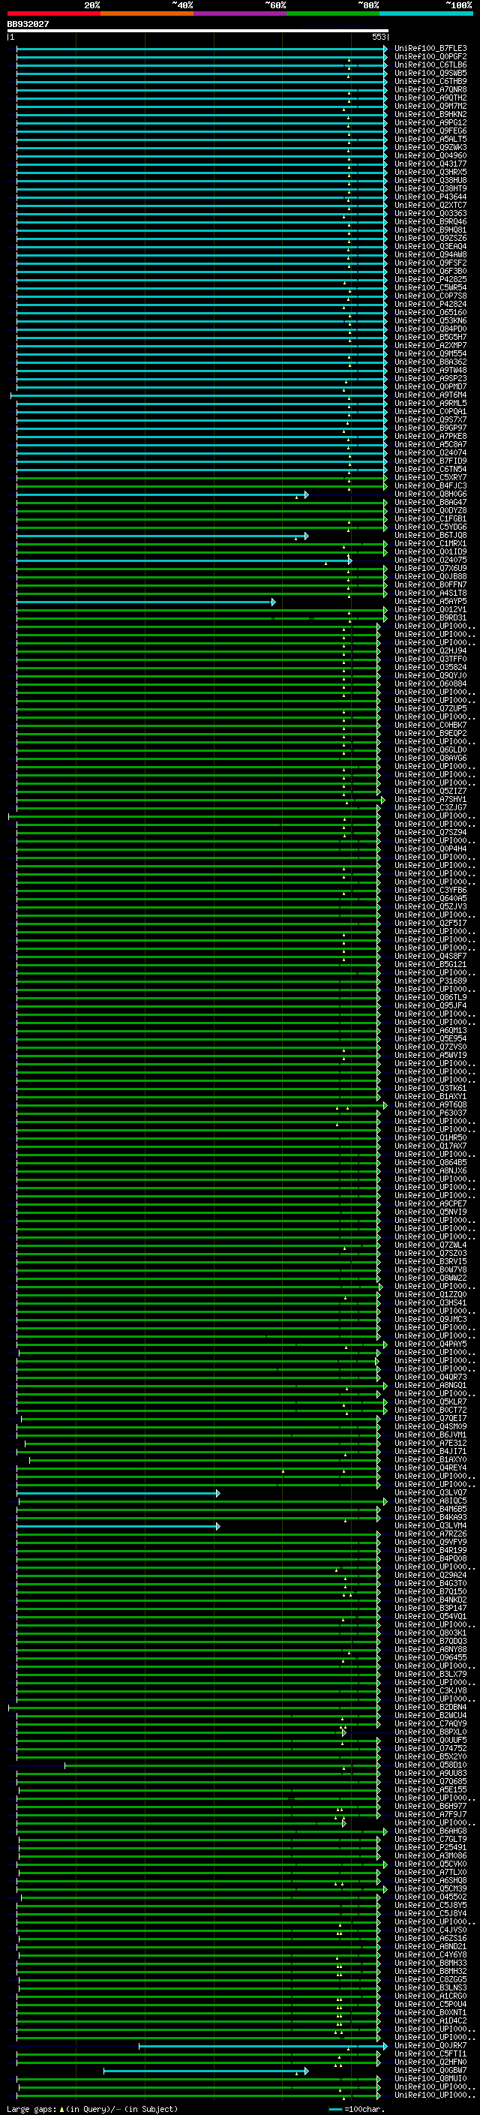
Task: Open hit UniRef100_B7FLE3
Action: (x=430, y=49)
